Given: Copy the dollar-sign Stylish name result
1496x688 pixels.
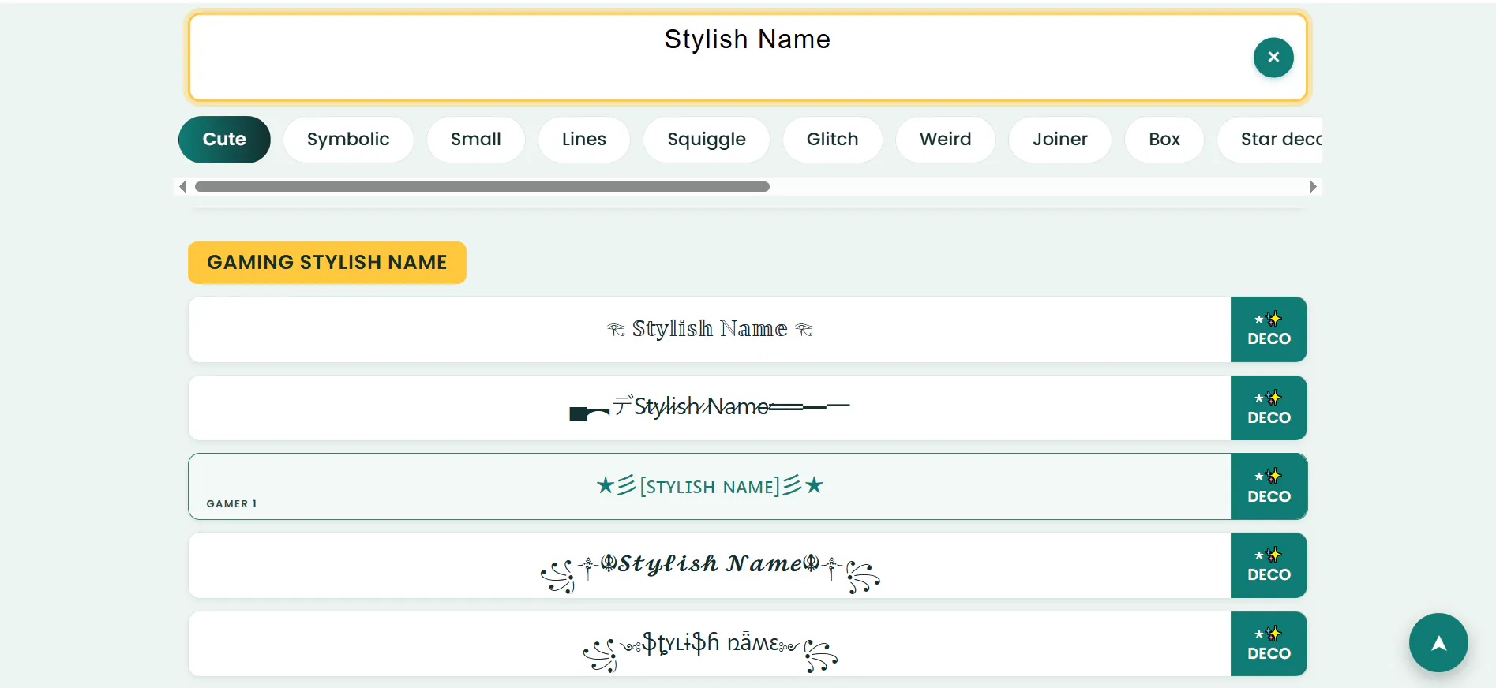Looking at the screenshot, I should [x=710, y=644].
